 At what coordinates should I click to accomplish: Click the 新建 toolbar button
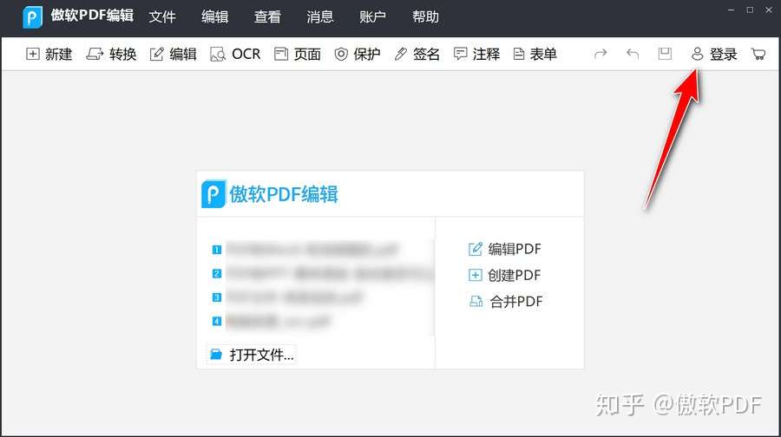click(49, 54)
